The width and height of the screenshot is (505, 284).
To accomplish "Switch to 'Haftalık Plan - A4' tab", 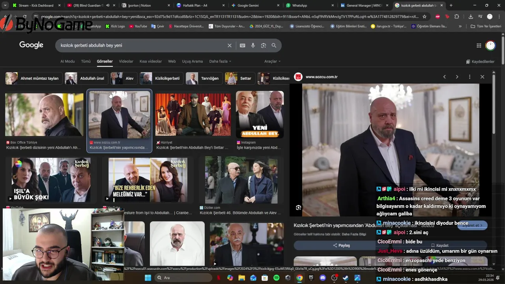I will pyautogui.click(x=200, y=6).
